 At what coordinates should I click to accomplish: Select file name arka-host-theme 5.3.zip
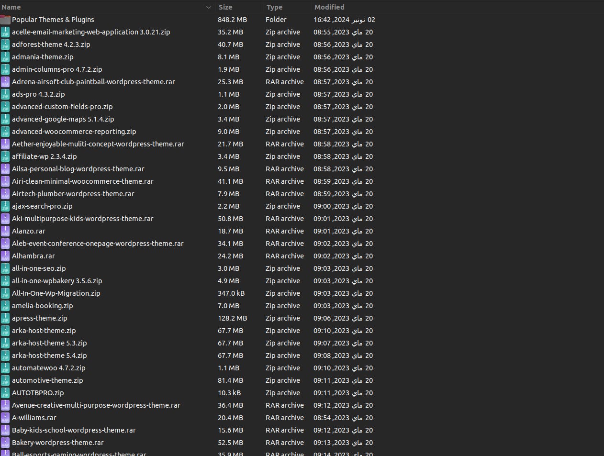pos(49,343)
